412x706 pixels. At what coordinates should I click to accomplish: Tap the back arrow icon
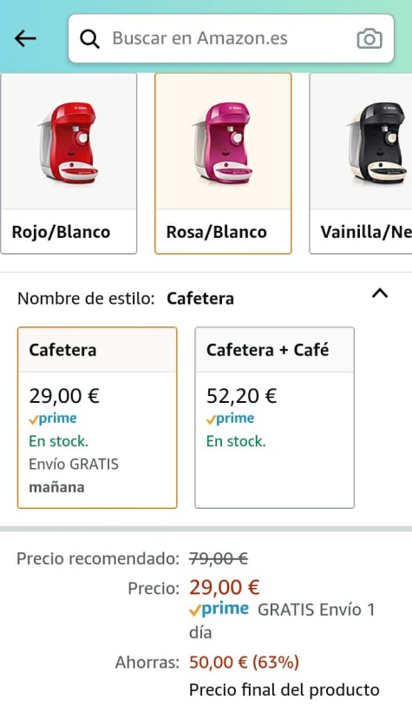(x=25, y=38)
